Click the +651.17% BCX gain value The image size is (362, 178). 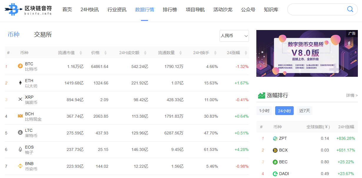pos(346,150)
